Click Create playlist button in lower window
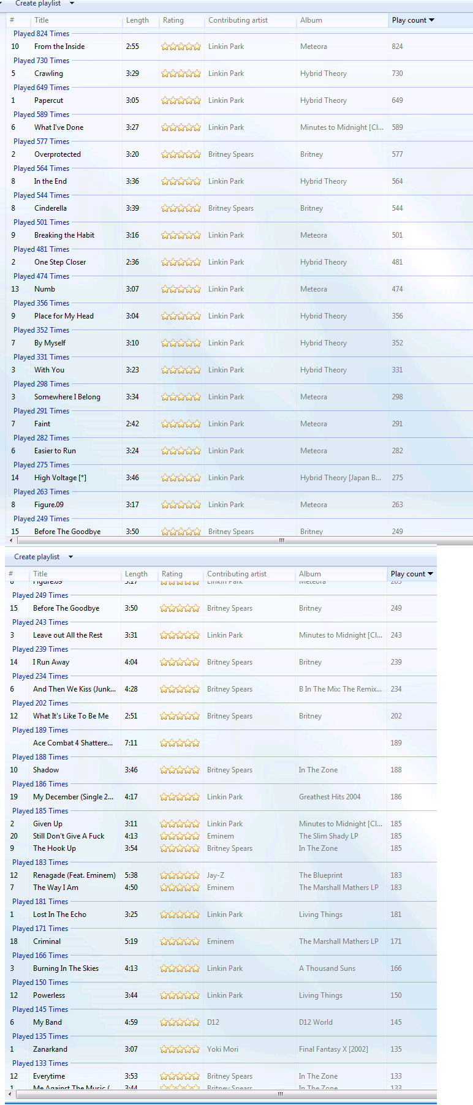473x1105 pixels. point(37,557)
